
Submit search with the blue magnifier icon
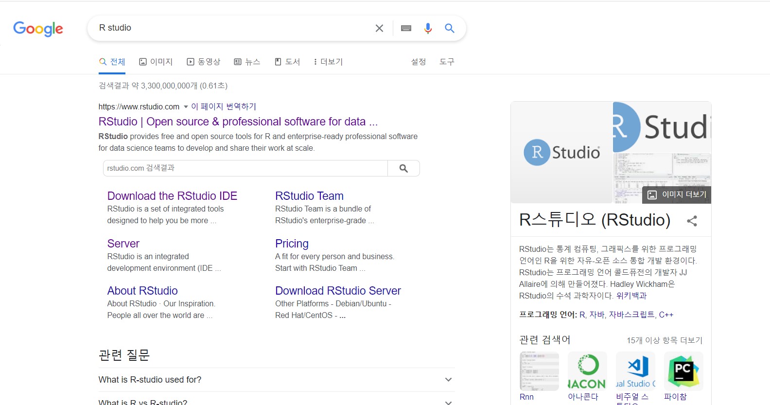click(x=450, y=28)
